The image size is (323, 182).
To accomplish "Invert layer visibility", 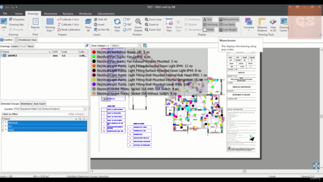I will (99, 25).
